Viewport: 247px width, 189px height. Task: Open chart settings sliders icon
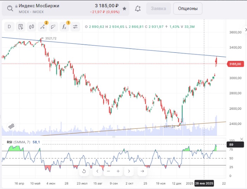(75, 26)
